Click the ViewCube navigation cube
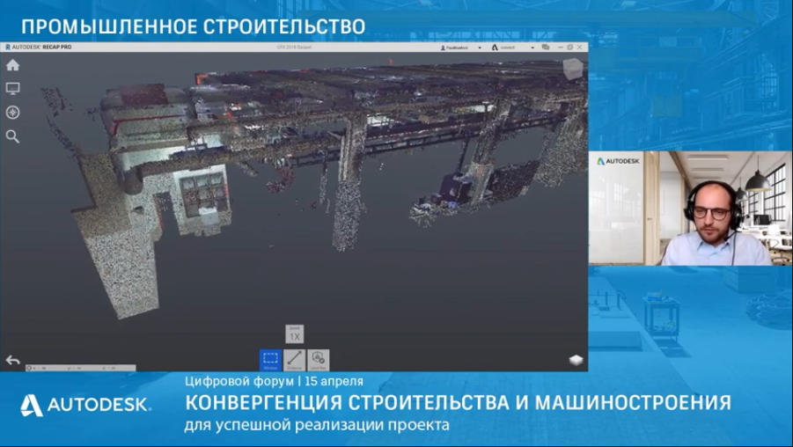 point(572,70)
